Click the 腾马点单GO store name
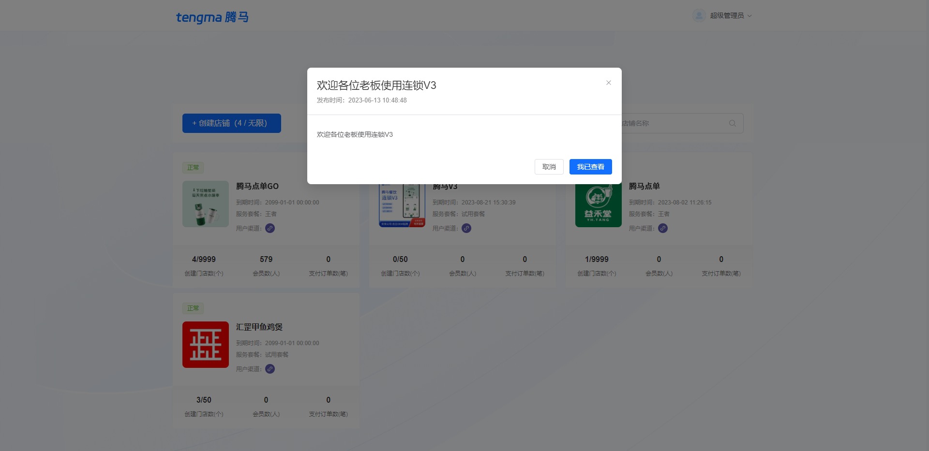This screenshot has height=451, width=929. (x=257, y=186)
